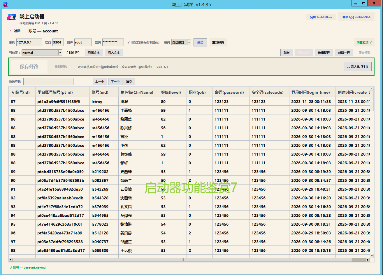Open the 客服 QQ 363420955 link

(356, 17)
